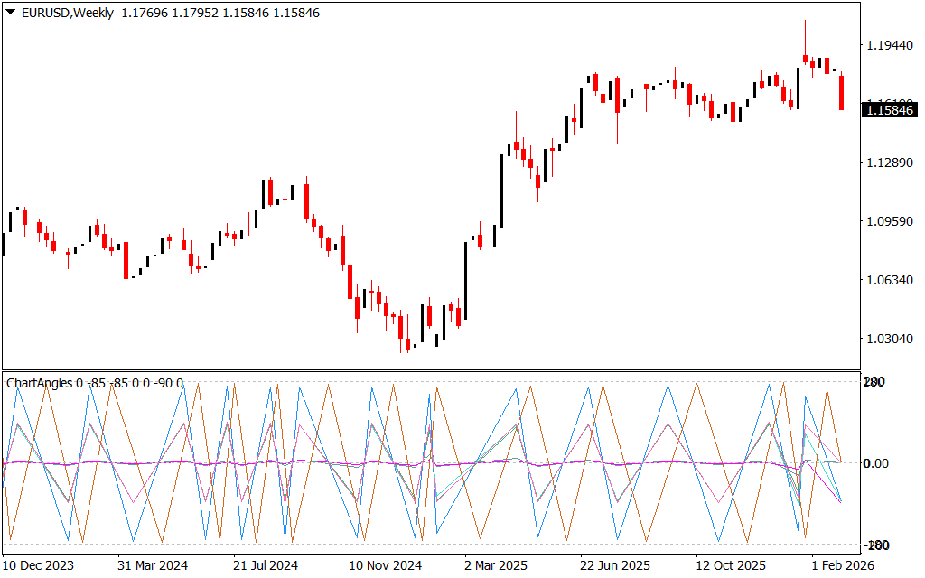The height and width of the screenshot is (578, 925).
Task: Select the 10 Nov 2024 date label
Action: pos(386,565)
